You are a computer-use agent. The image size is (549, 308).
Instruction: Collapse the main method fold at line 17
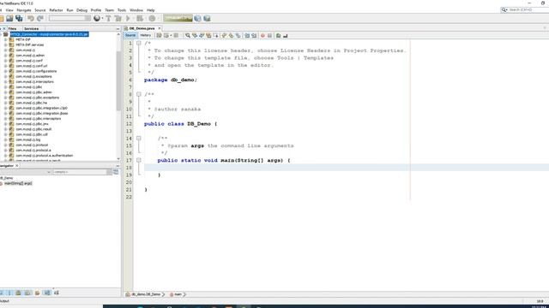pos(139,160)
